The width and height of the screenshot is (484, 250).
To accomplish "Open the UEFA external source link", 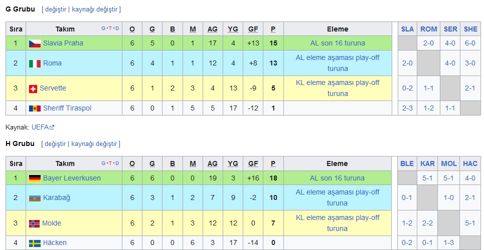I will tap(43, 127).
